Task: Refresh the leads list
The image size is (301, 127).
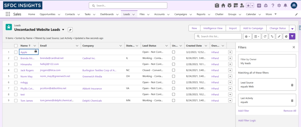Action: coord(265,36)
